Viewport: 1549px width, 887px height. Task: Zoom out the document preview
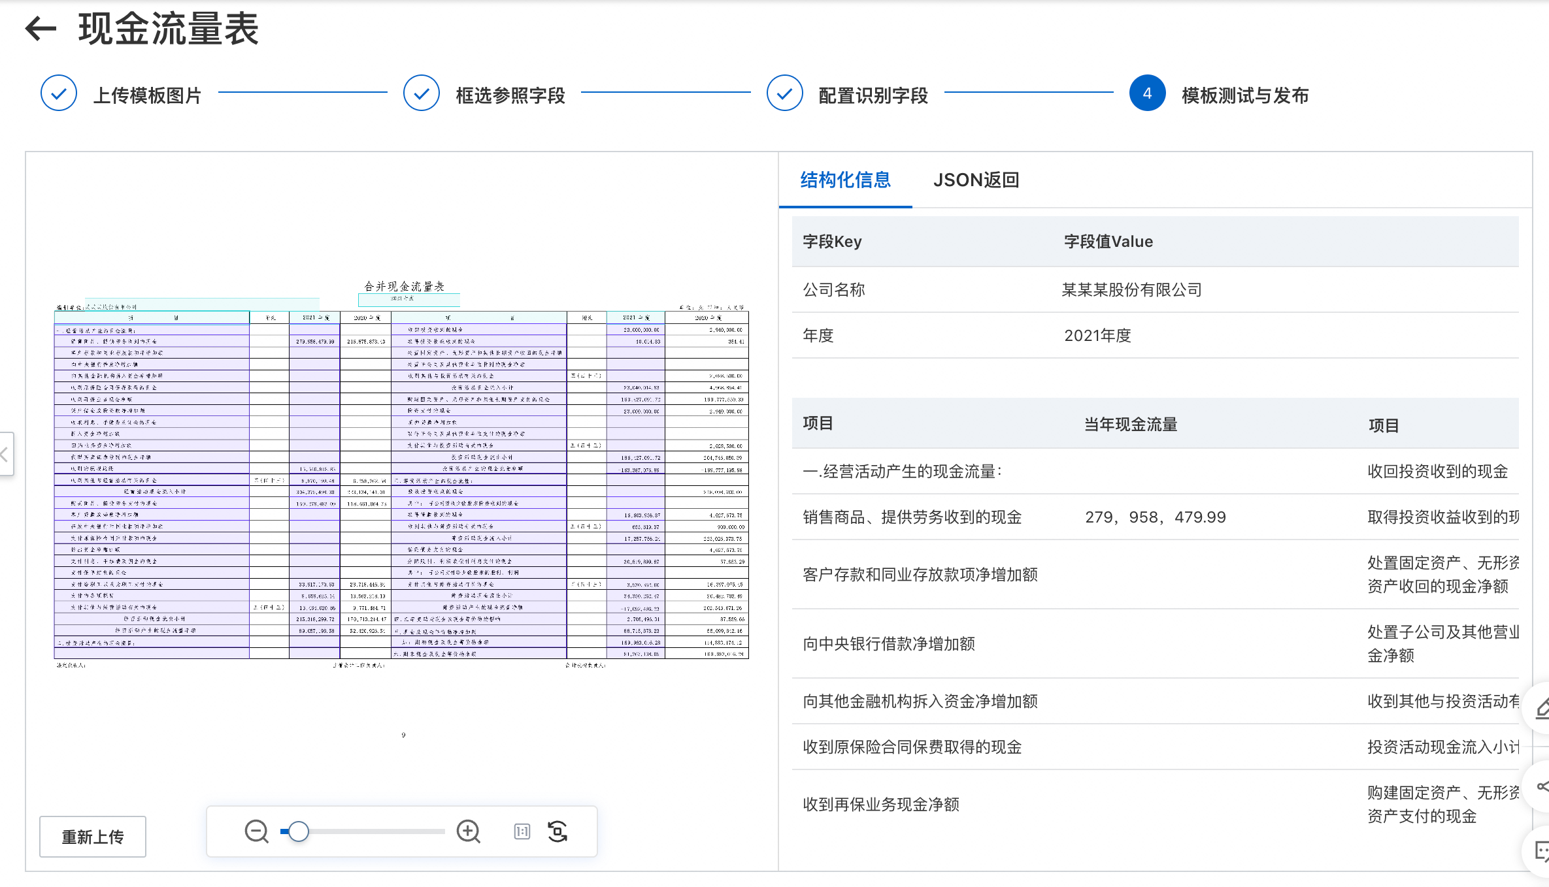coord(256,831)
